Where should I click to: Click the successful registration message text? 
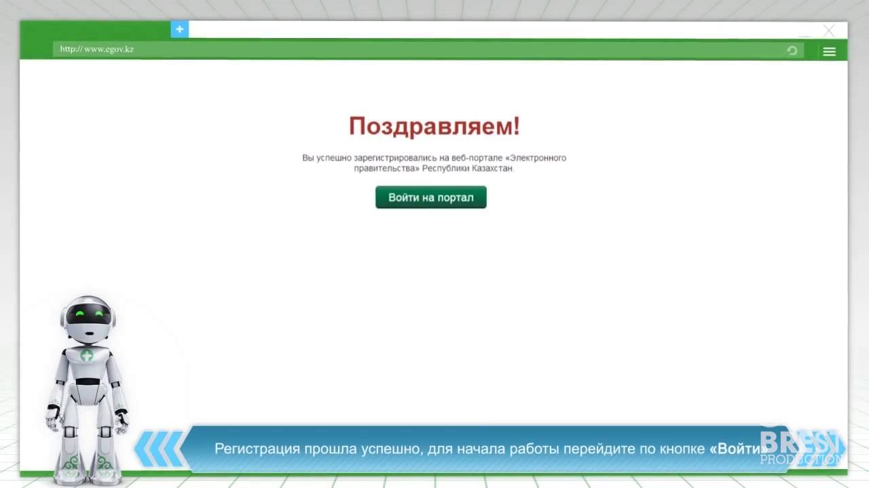click(434, 163)
